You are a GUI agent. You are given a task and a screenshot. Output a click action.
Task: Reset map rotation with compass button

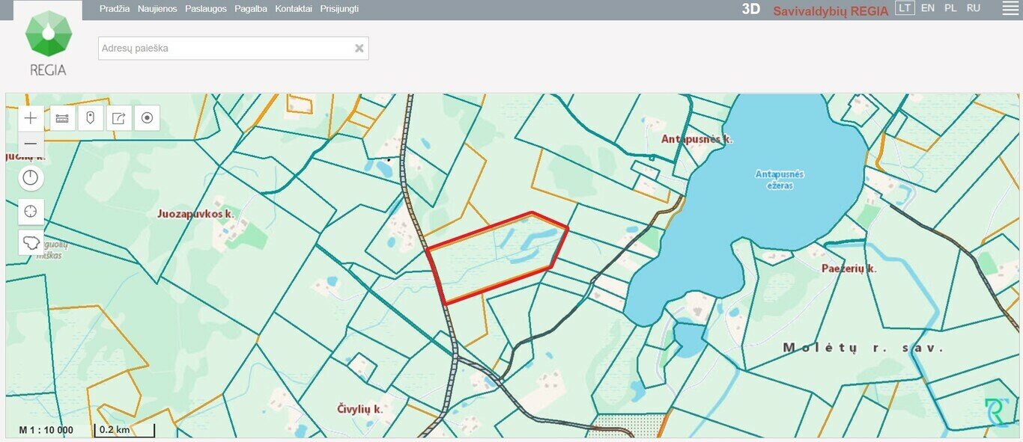(x=31, y=178)
